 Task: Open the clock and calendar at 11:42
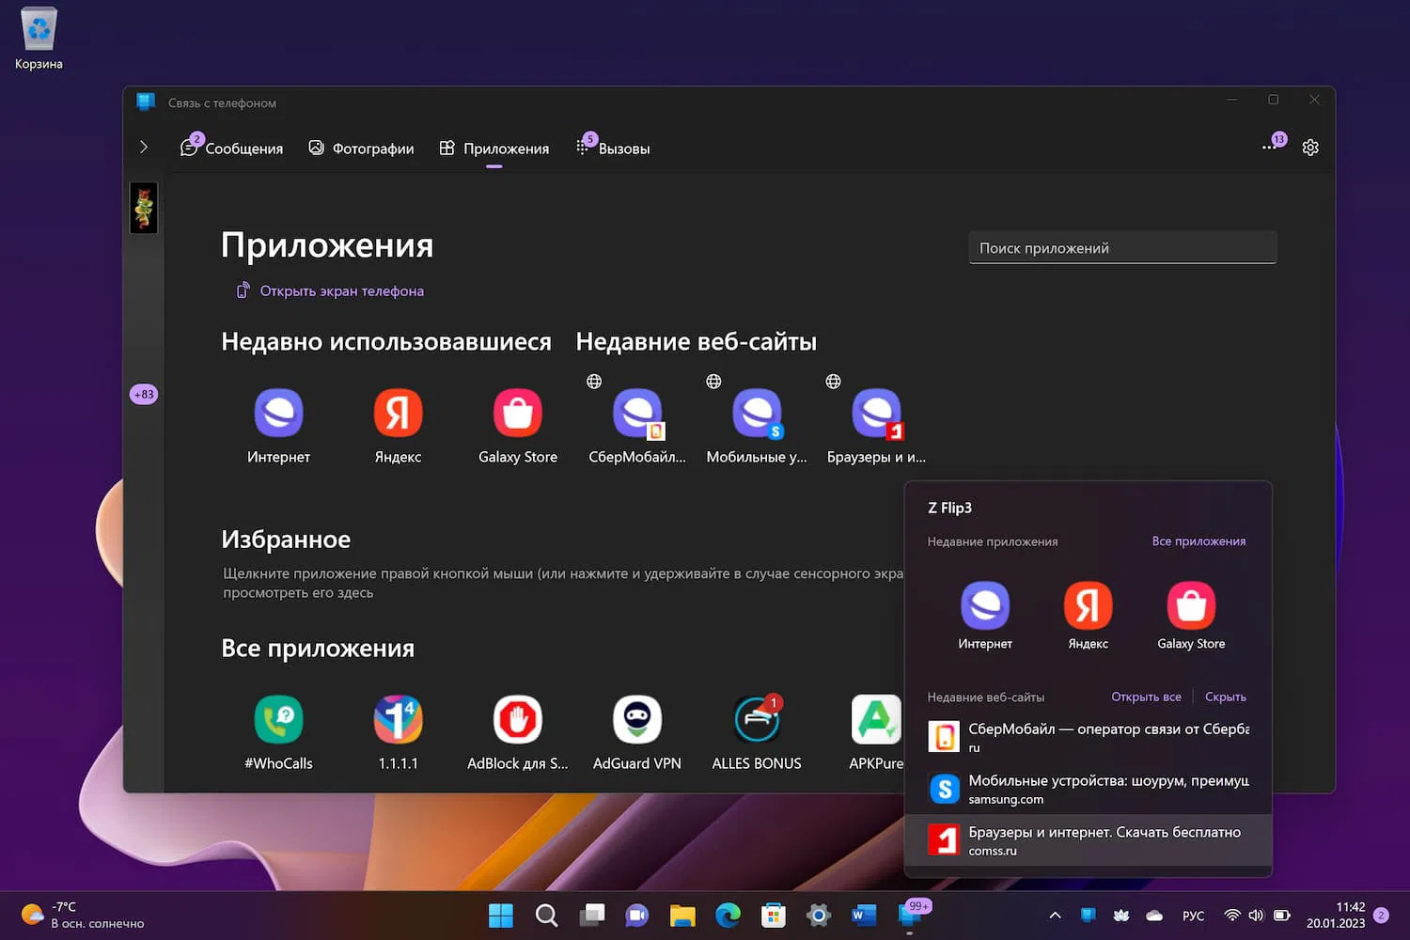coord(1335,915)
